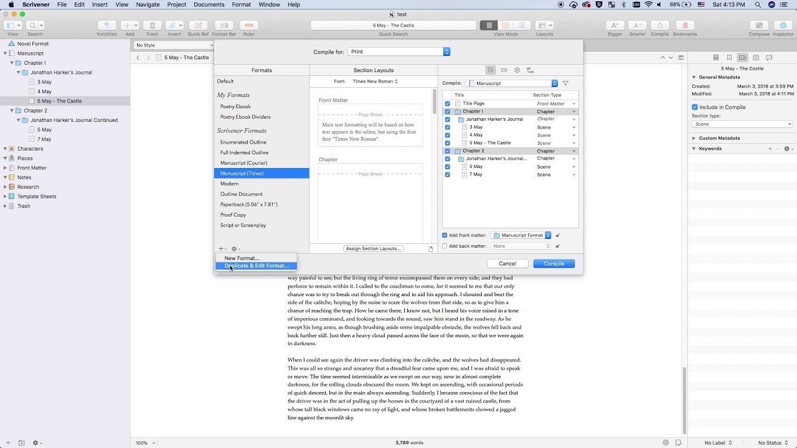The image size is (797, 448).
Task: Click the Bigger text toolbar icon
Action: (614, 26)
